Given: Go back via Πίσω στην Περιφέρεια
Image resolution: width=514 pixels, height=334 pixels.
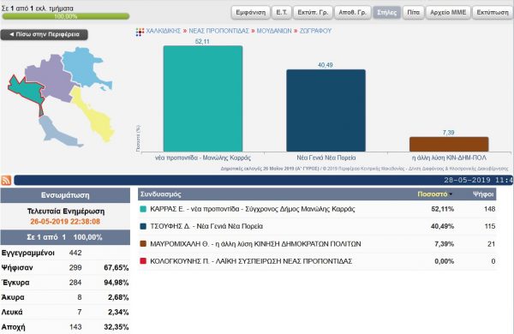Looking at the screenshot, I should (x=45, y=34).
